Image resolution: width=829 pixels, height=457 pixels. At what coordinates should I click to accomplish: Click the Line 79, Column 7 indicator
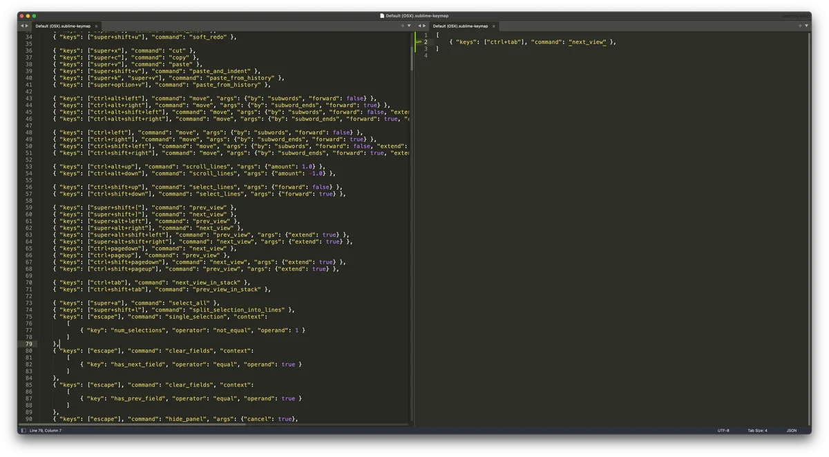pyautogui.click(x=46, y=431)
